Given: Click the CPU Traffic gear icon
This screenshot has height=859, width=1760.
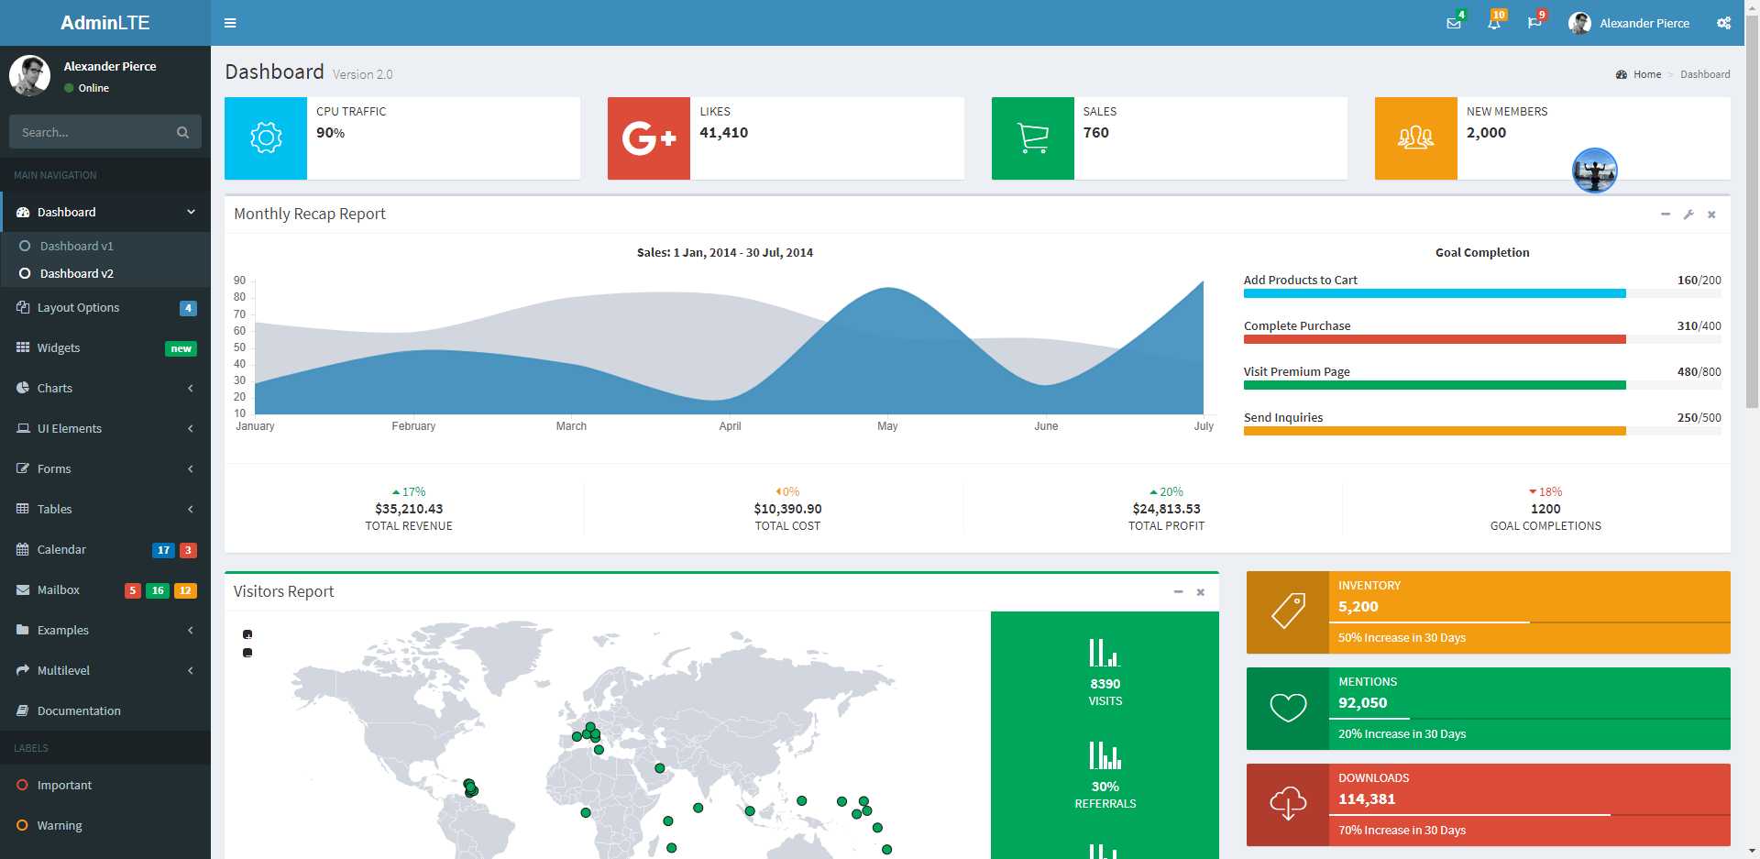Looking at the screenshot, I should pyautogui.click(x=266, y=138).
